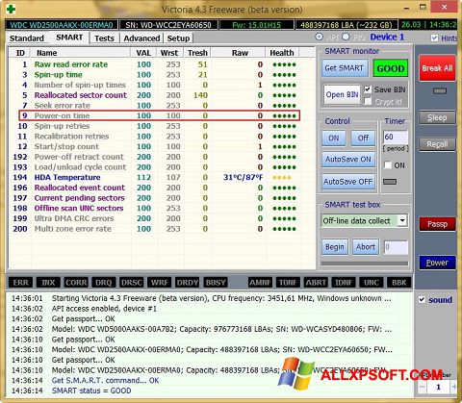Select the Reallocated sector count row
This screenshot has width=462, height=403.
[155, 95]
